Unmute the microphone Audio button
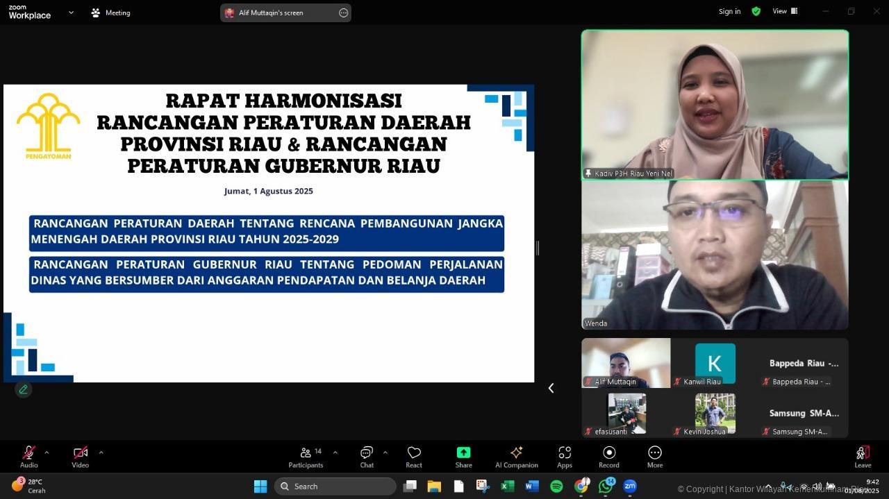Viewport: 889px width, 499px height. click(x=28, y=455)
